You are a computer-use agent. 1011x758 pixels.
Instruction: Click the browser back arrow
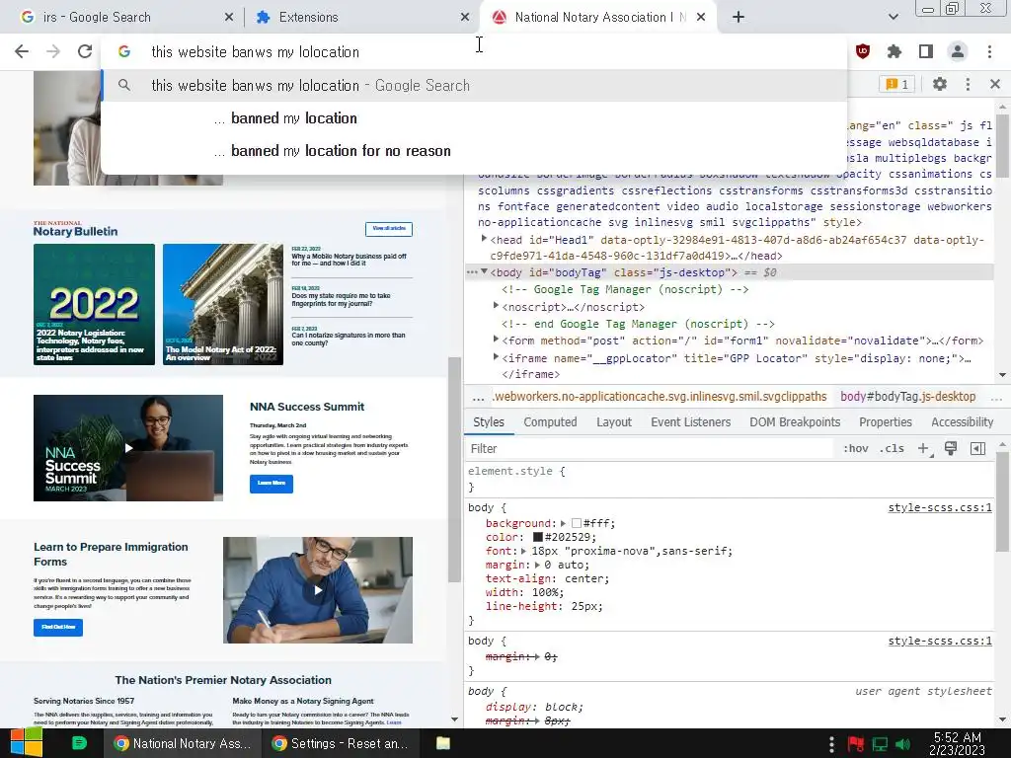22,51
